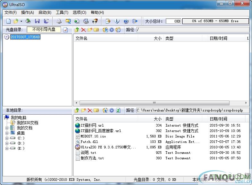Click the disc pane red Delete icon

click(83, 30)
